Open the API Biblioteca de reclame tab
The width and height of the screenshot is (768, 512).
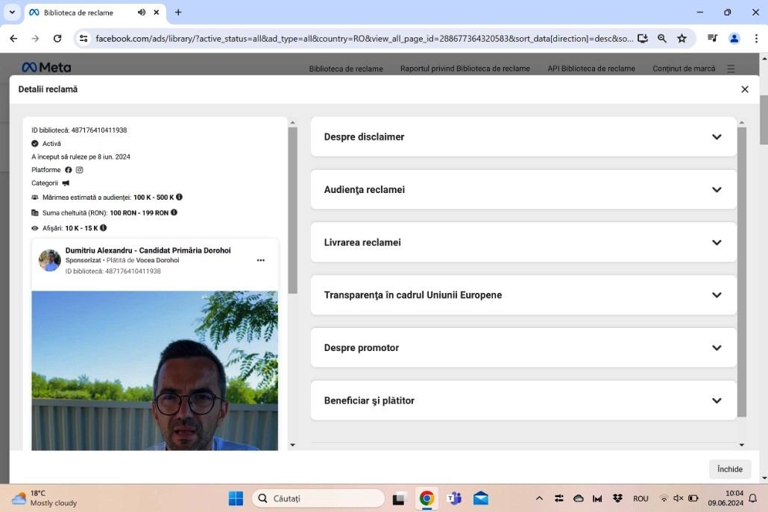591,69
